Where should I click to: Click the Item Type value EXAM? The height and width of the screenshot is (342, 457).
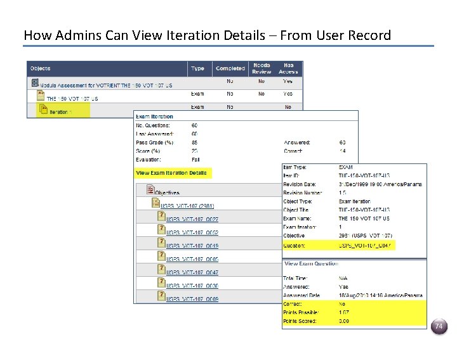pos(346,167)
